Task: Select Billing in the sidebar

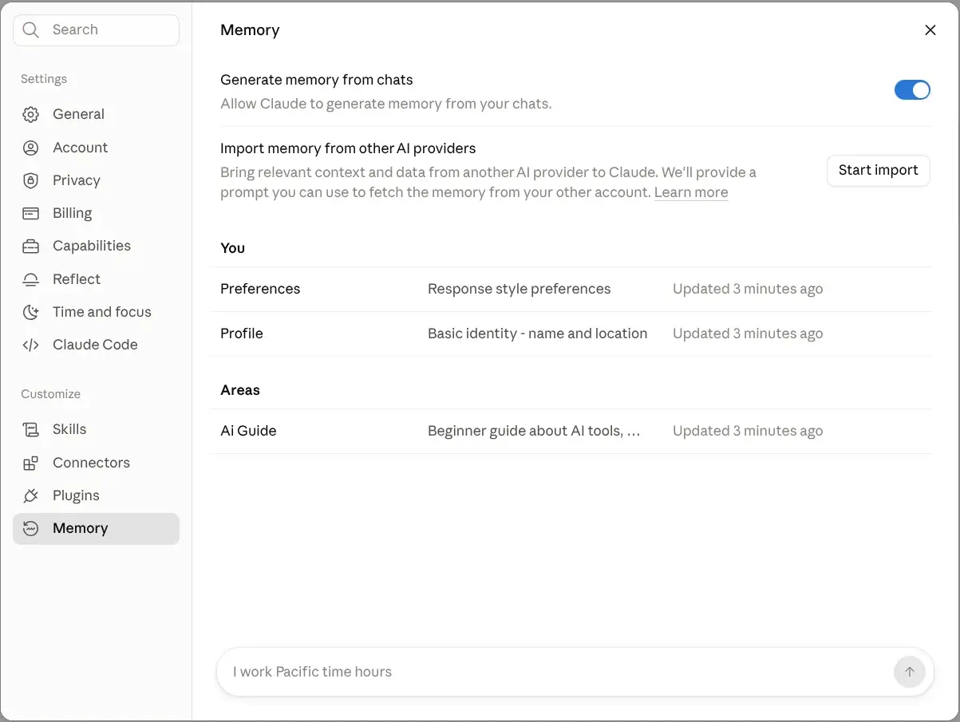Action: [96, 213]
